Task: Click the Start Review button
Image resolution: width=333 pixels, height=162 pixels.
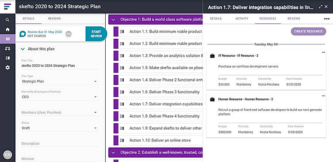Action: [x=96, y=34]
